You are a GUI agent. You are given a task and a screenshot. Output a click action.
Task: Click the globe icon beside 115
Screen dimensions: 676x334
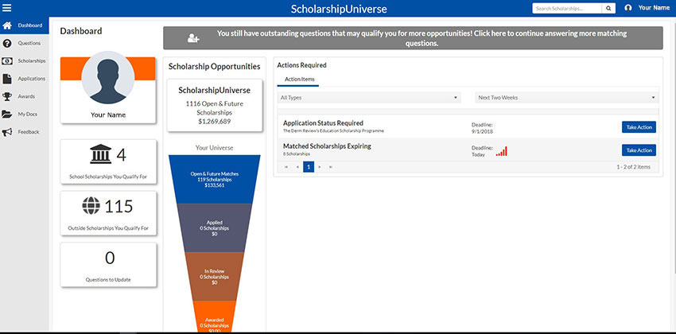(x=91, y=206)
